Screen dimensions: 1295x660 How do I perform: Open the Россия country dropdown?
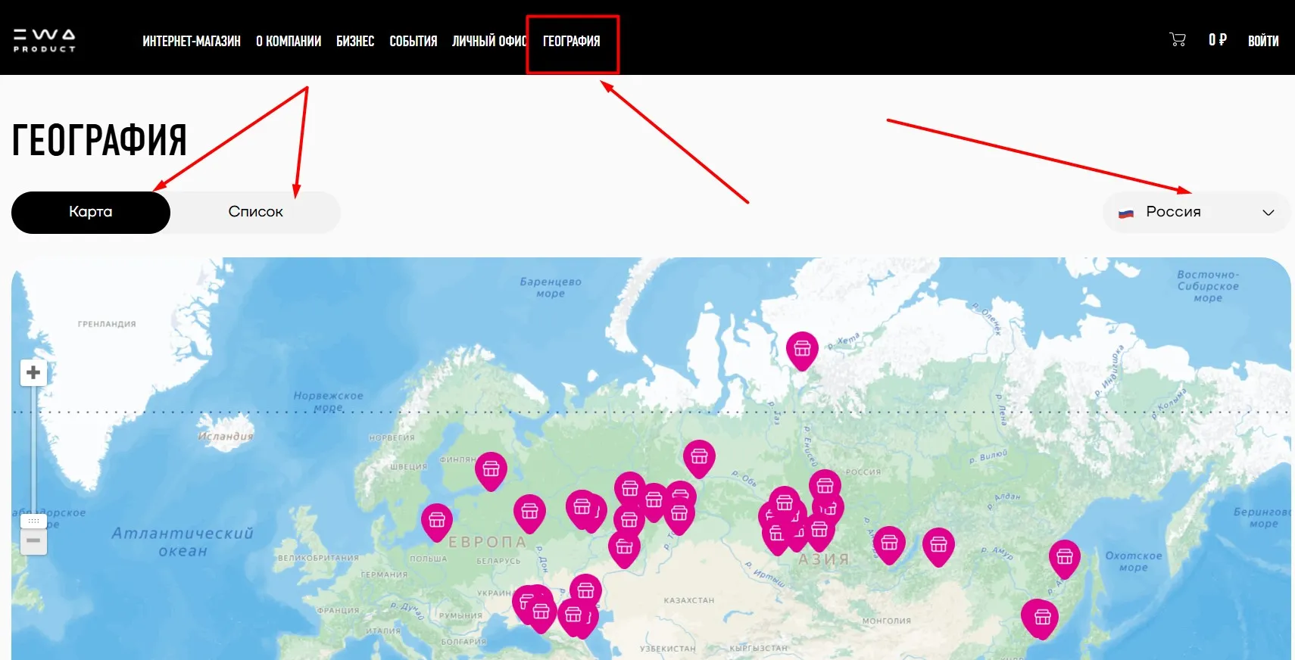[x=1197, y=212]
